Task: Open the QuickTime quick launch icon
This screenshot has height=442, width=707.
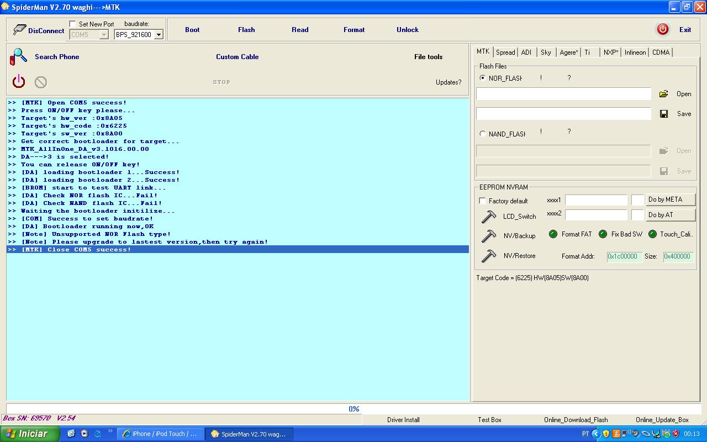Action: [98, 434]
